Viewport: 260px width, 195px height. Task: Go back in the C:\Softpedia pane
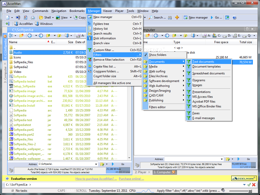[x=30, y=36]
